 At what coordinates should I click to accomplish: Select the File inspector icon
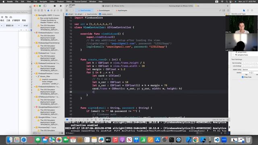pyautogui.click(x=244, y=10)
